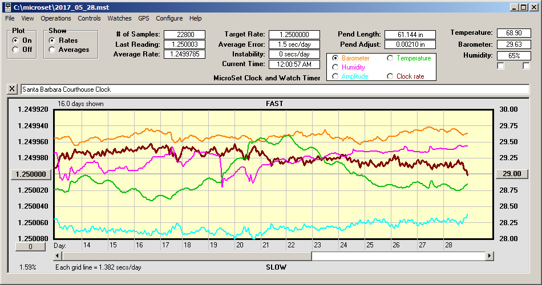Open the Configure menu

tap(169, 18)
